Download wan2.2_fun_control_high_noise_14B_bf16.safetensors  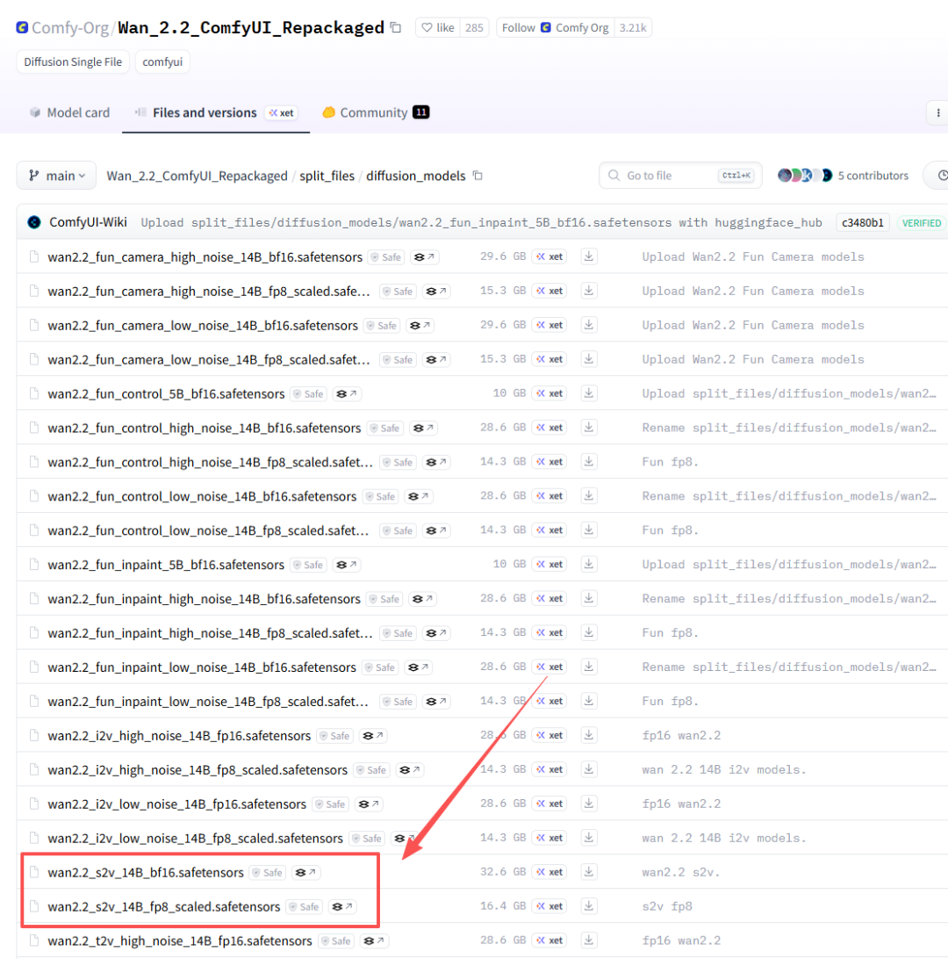589,428
